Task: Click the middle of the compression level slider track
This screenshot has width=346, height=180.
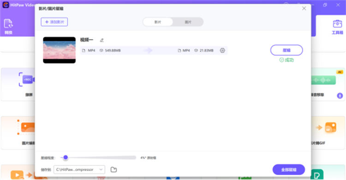Action: (x=98, y=157)
